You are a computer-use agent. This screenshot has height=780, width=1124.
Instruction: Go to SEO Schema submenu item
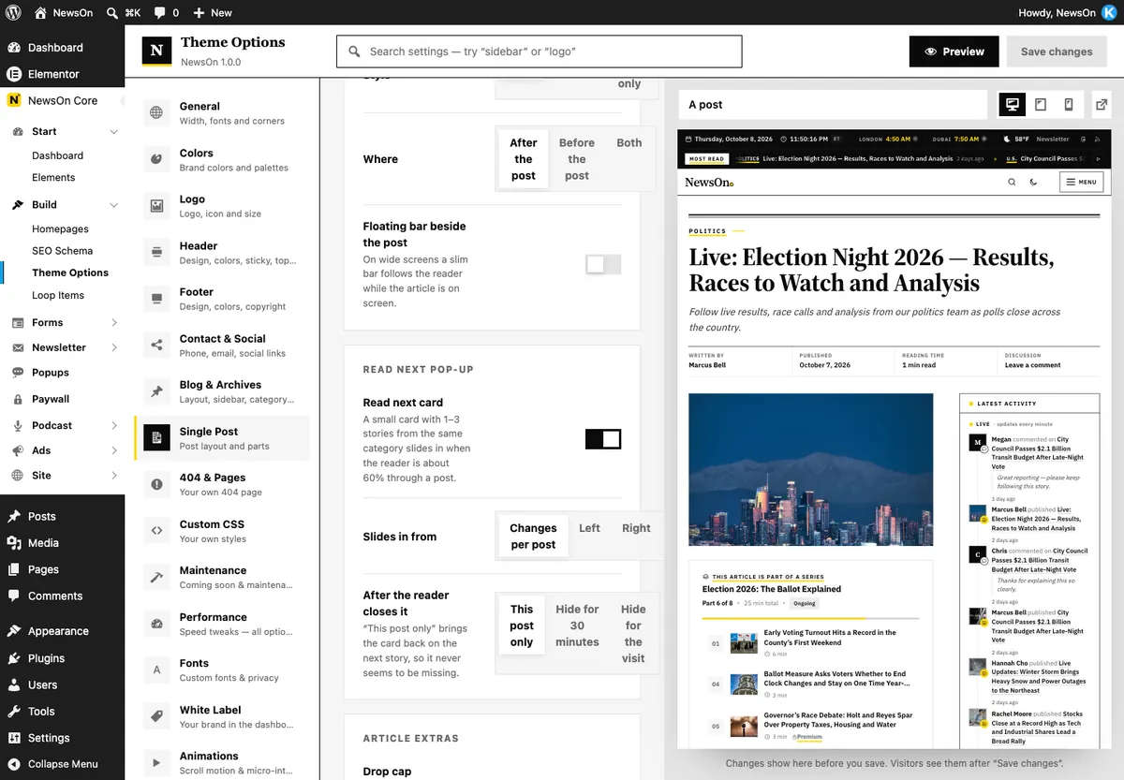coord(63,251)
